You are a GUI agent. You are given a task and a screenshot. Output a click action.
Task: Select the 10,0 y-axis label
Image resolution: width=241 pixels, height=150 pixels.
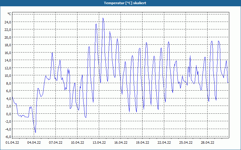8,76
